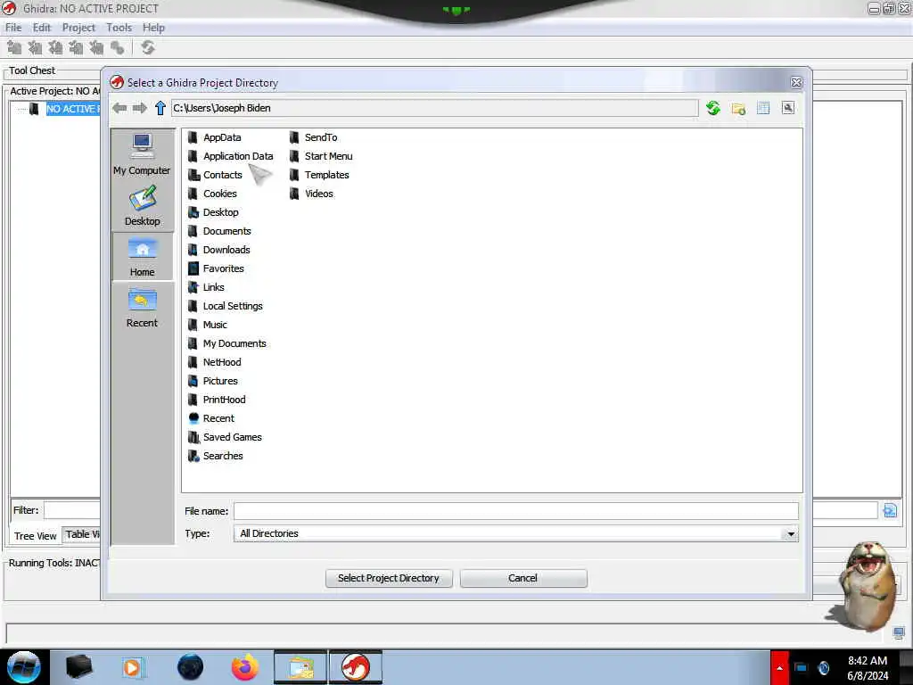Click the forward arrow in directory dialog

click(x=140, y=108)
